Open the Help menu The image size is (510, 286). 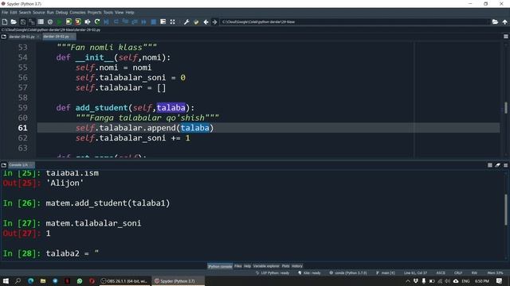tap(130, 13)
